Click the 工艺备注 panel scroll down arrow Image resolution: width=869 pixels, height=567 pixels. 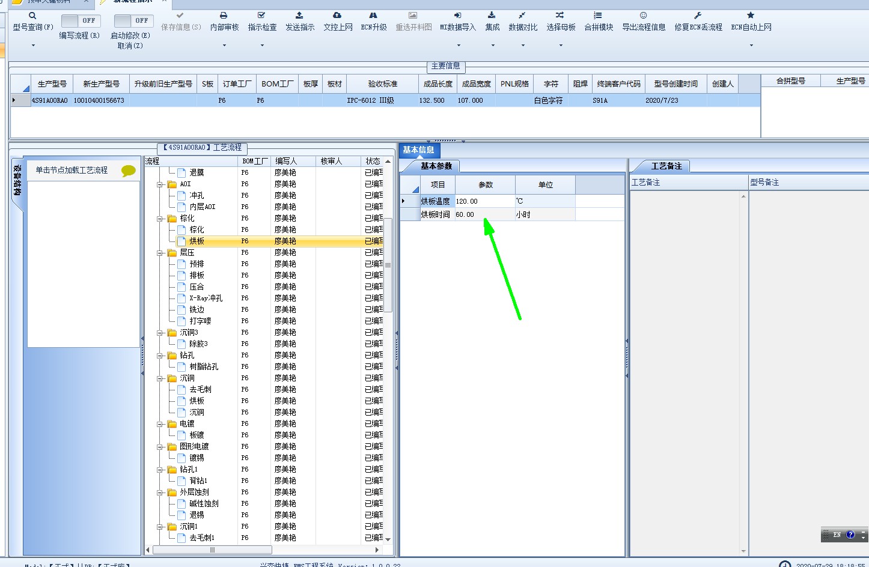pyautogui.click(x=744, y=551)
